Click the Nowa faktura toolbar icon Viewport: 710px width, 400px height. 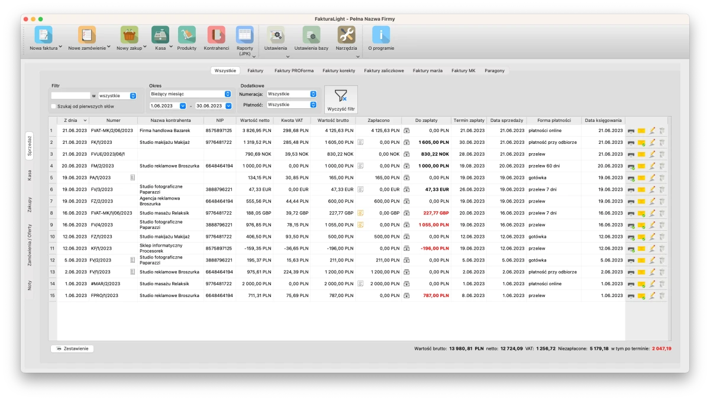click(x=43, y=35)
